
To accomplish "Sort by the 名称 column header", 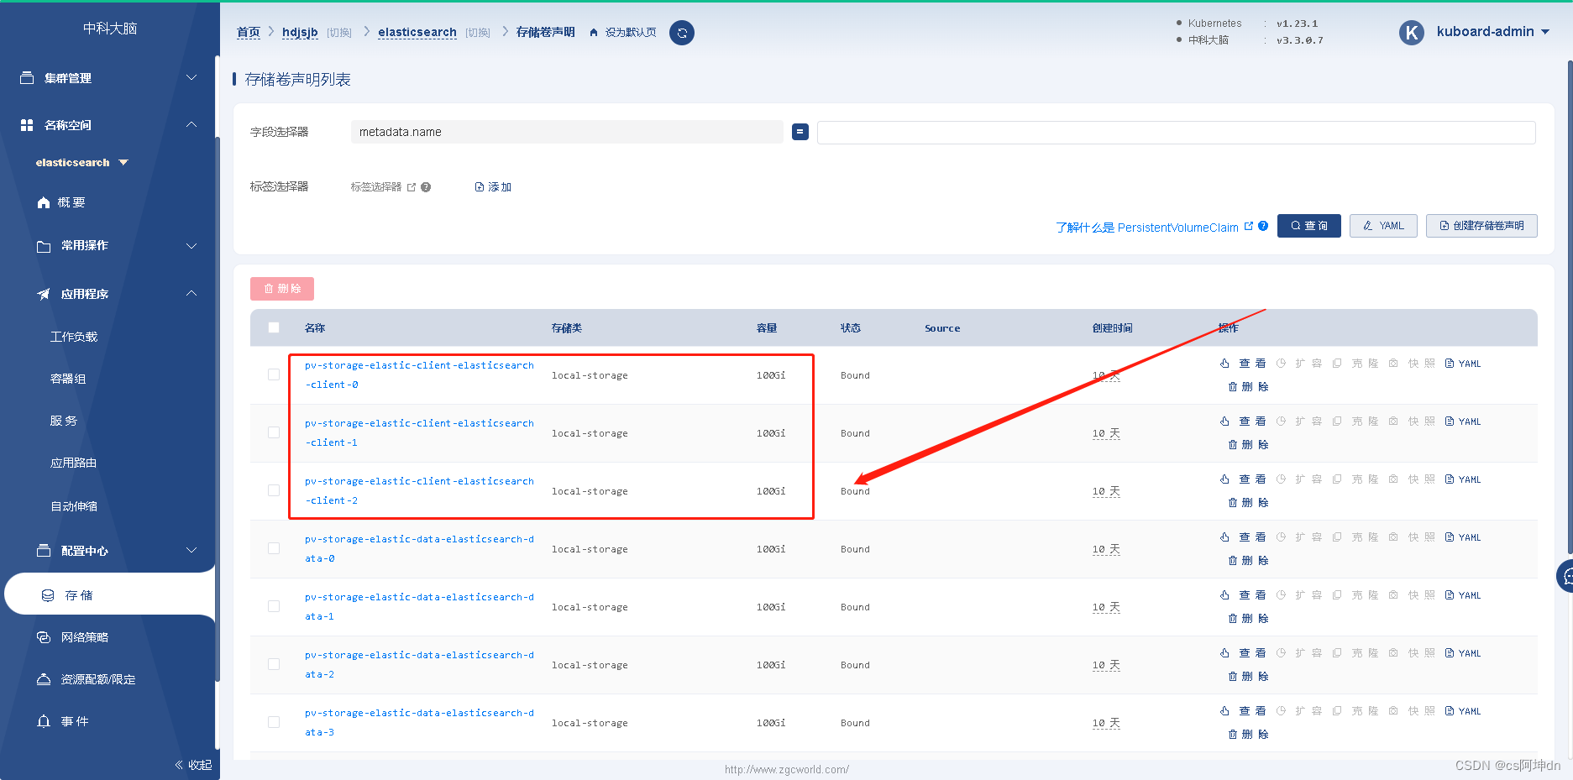I will pyautogui.click(x=315, y=328).
